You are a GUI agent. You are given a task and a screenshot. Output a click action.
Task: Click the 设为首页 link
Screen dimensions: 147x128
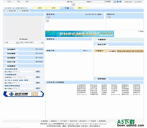[x=8, y=8]
